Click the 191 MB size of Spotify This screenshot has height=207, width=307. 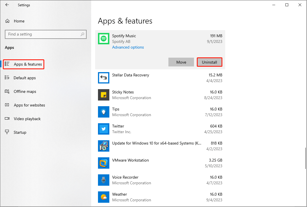[216, 36]
